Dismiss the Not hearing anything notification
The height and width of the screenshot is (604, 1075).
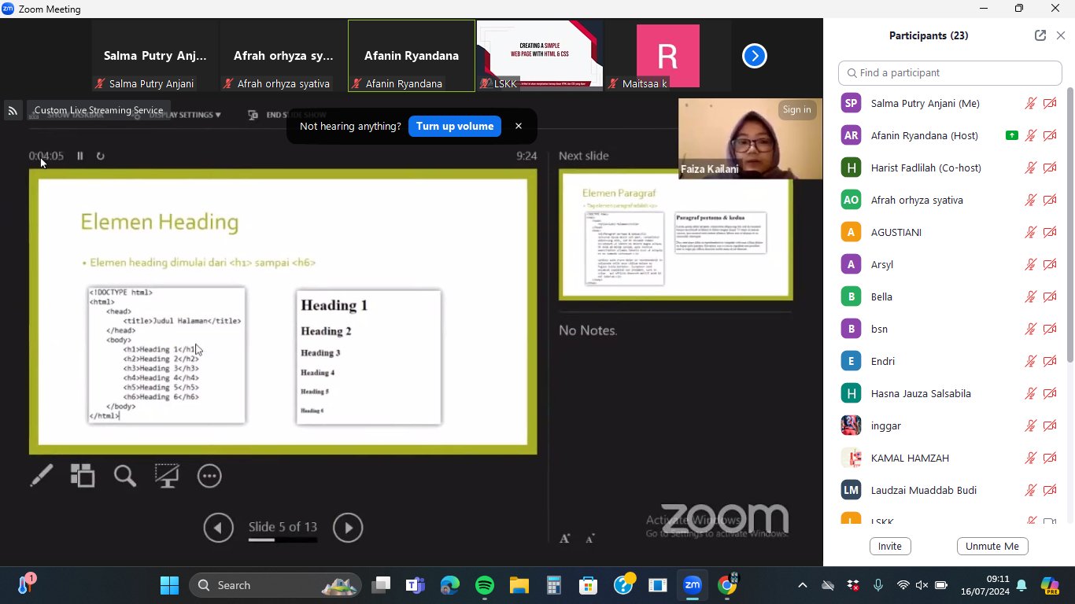click(x=519, y=126)
